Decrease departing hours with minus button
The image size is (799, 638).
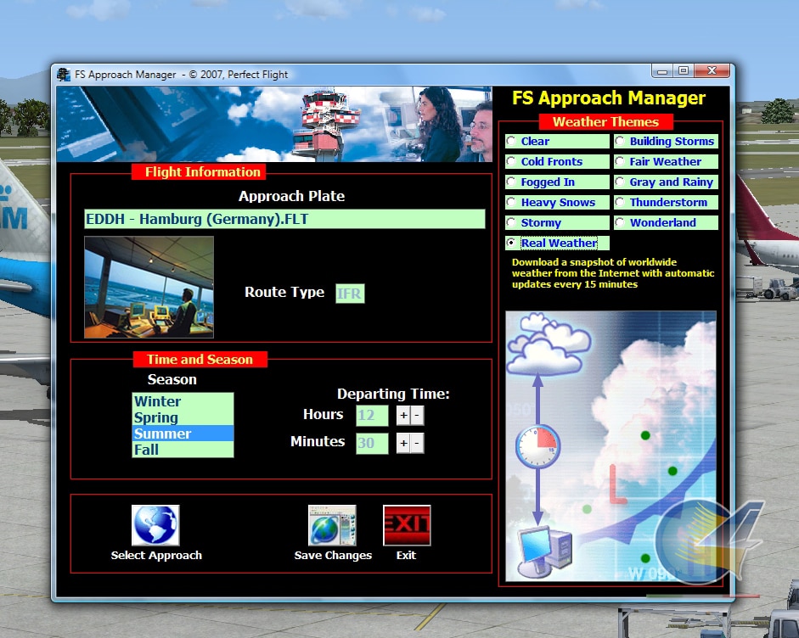pos(417,416)
